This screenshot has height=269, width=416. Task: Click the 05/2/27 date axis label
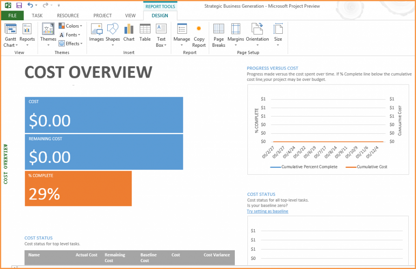coord(268,152)
